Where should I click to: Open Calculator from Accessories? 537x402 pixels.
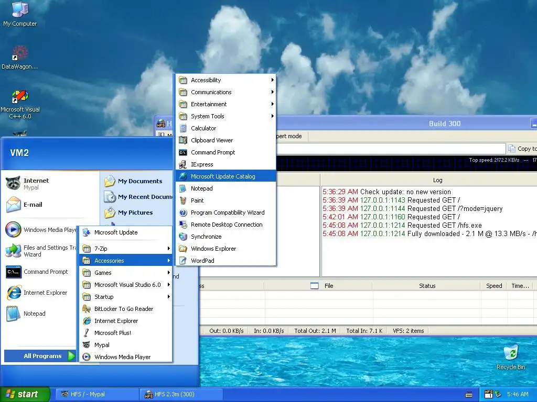click(x=226, y=128)
